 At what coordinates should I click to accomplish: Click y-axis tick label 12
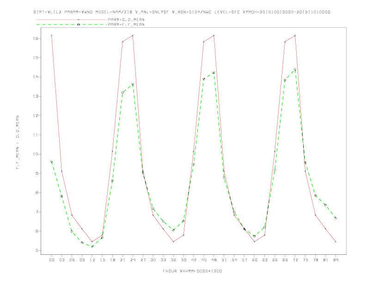tap(36, 116)
